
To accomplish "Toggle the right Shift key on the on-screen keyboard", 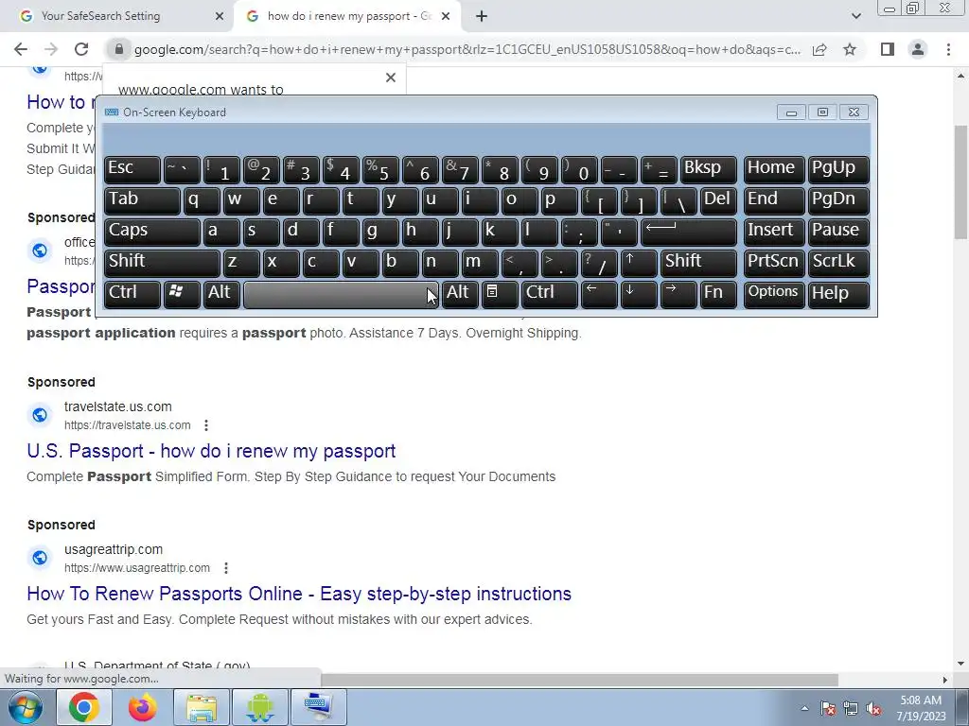I will click(x=699, y=263).
